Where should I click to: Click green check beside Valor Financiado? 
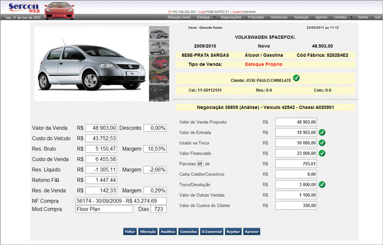pos(322,153)
